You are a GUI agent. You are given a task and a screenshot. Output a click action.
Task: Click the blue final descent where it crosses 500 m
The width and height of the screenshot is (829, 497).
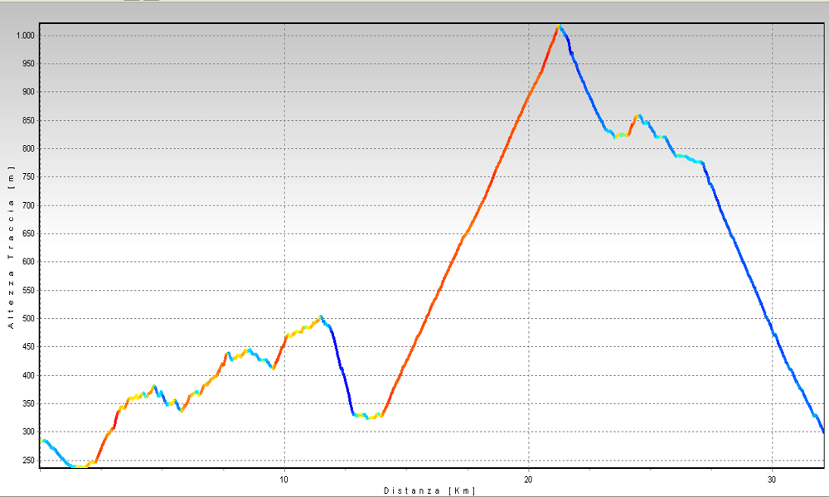point(765,318)
